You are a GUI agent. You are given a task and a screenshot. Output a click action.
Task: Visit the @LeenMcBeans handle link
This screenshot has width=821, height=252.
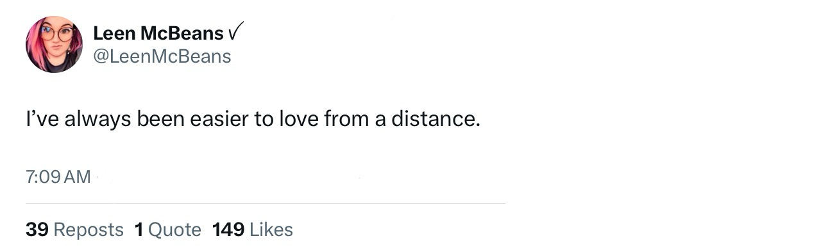tap(162, 56)
